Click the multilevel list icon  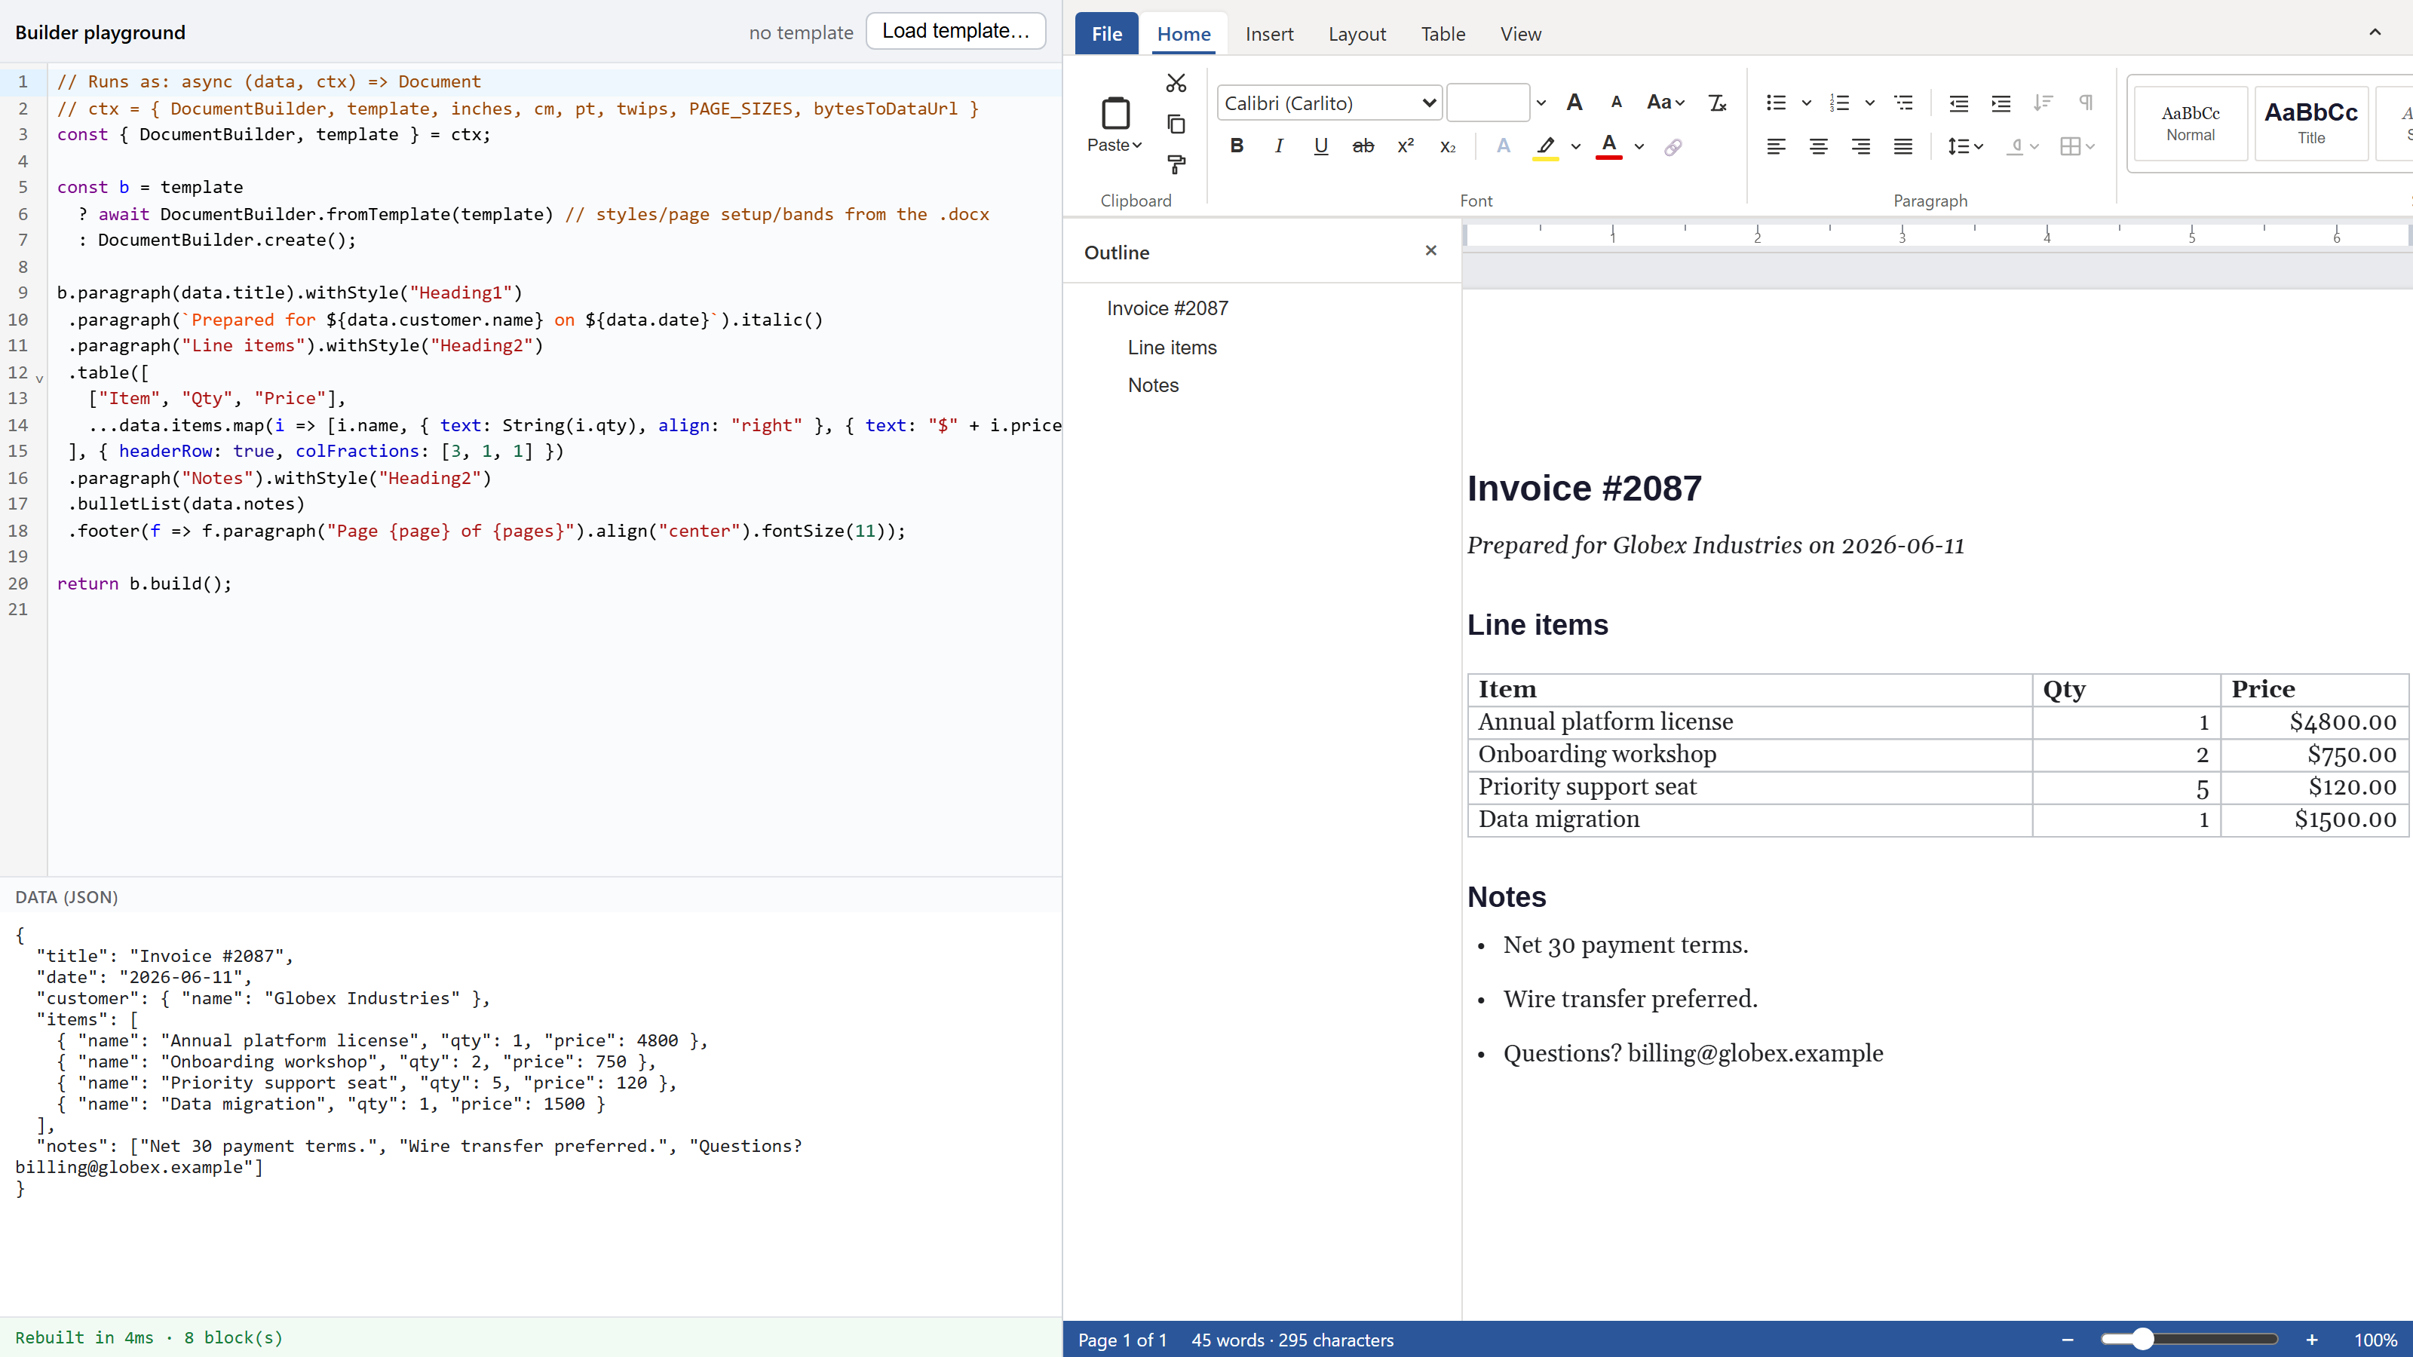pyautogui.click(x=1903, y=102)
